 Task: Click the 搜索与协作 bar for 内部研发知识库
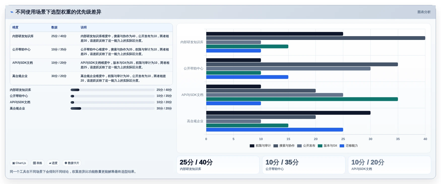[316, 38]
